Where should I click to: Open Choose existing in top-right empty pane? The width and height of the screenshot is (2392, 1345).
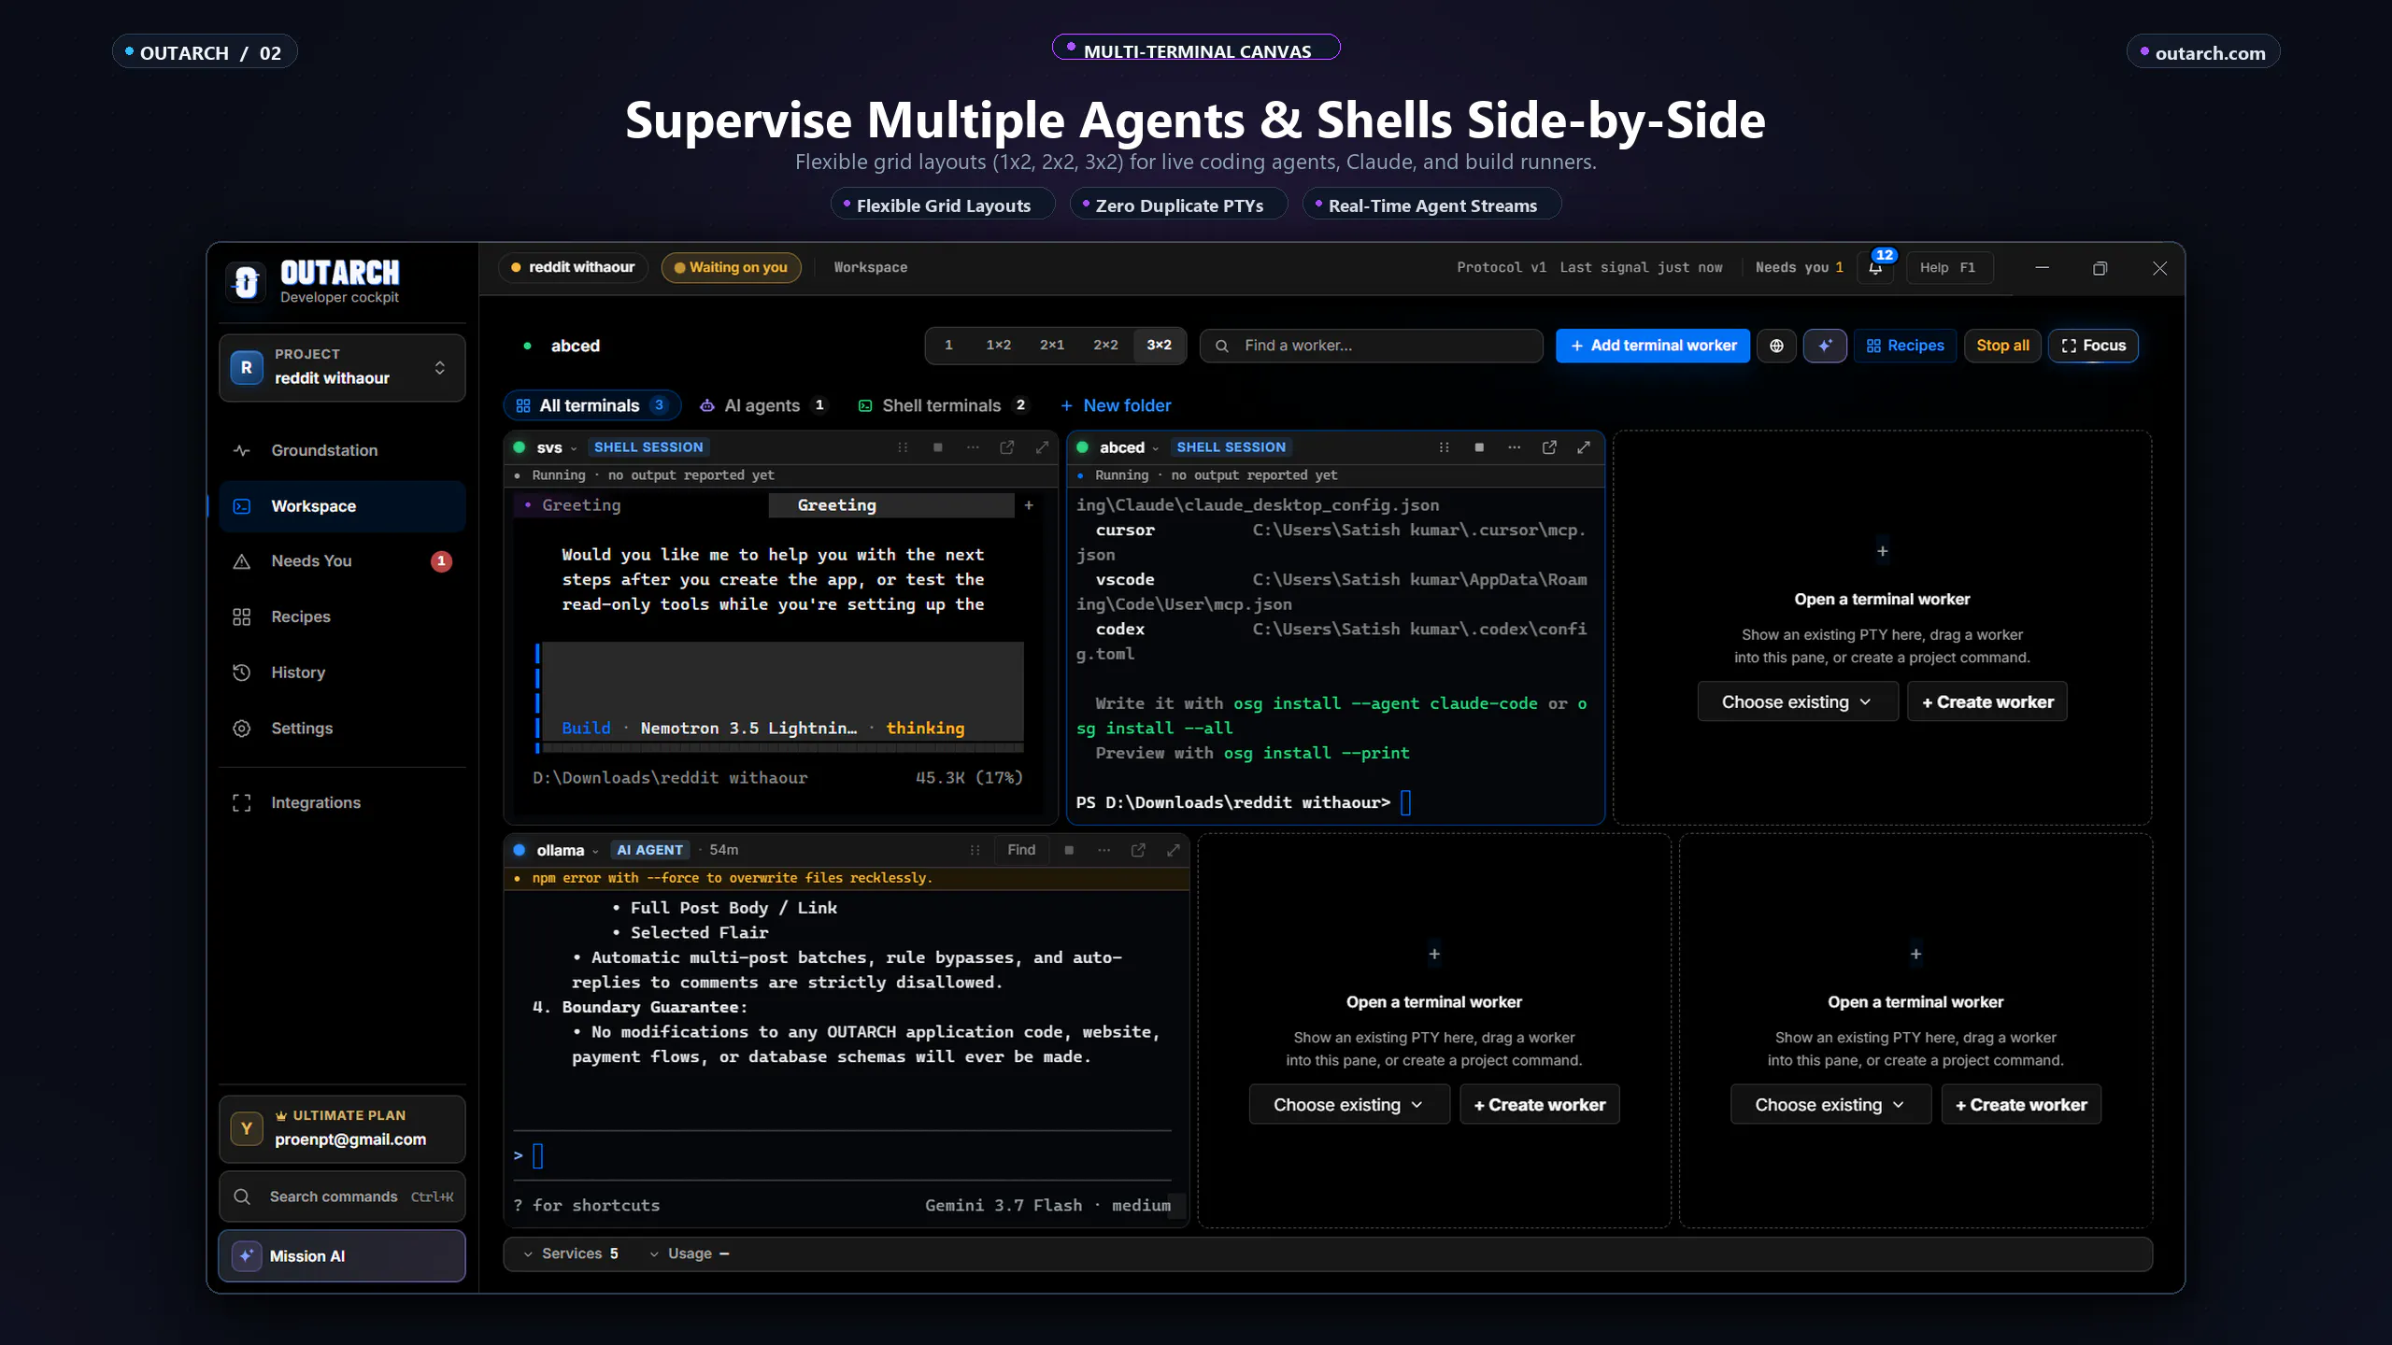(1797, 701)
